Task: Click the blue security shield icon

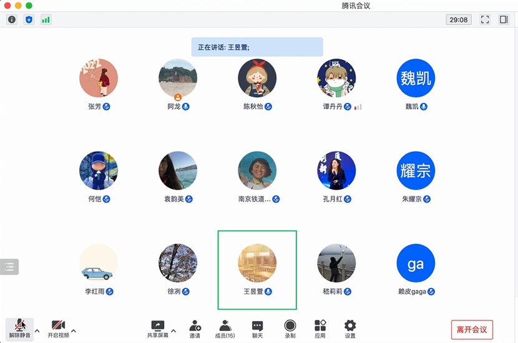Action: click(29, 20)
